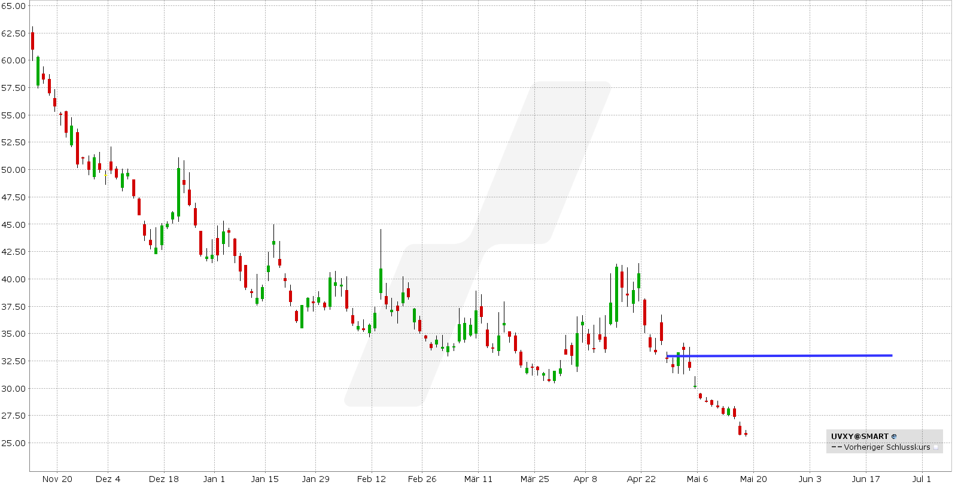Click the Apr 22 date label

[x=641, y=479]
